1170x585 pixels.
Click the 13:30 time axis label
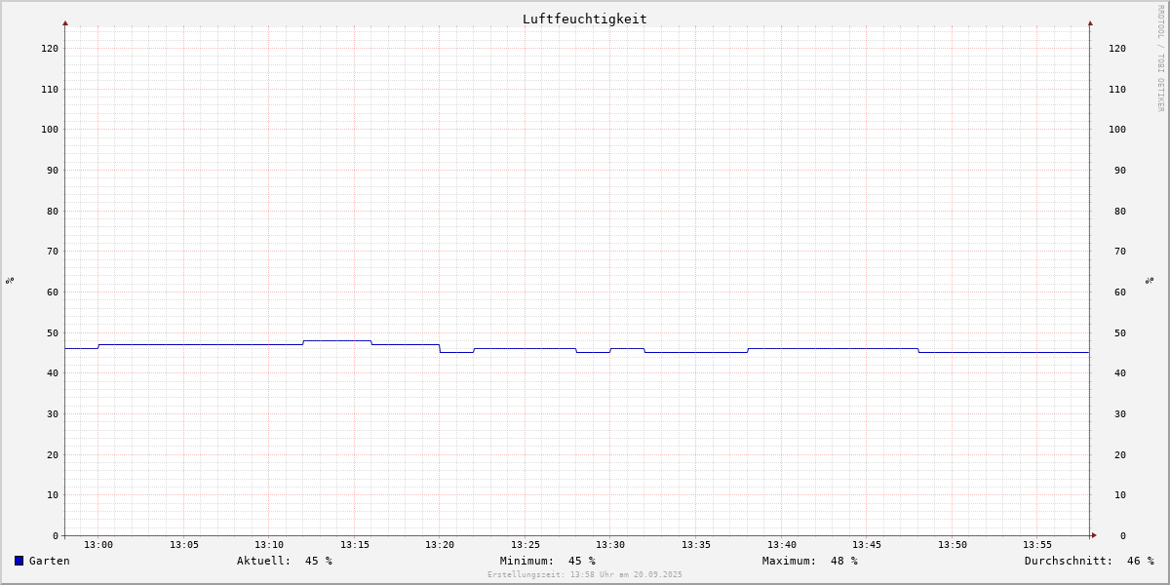point(610,544)
